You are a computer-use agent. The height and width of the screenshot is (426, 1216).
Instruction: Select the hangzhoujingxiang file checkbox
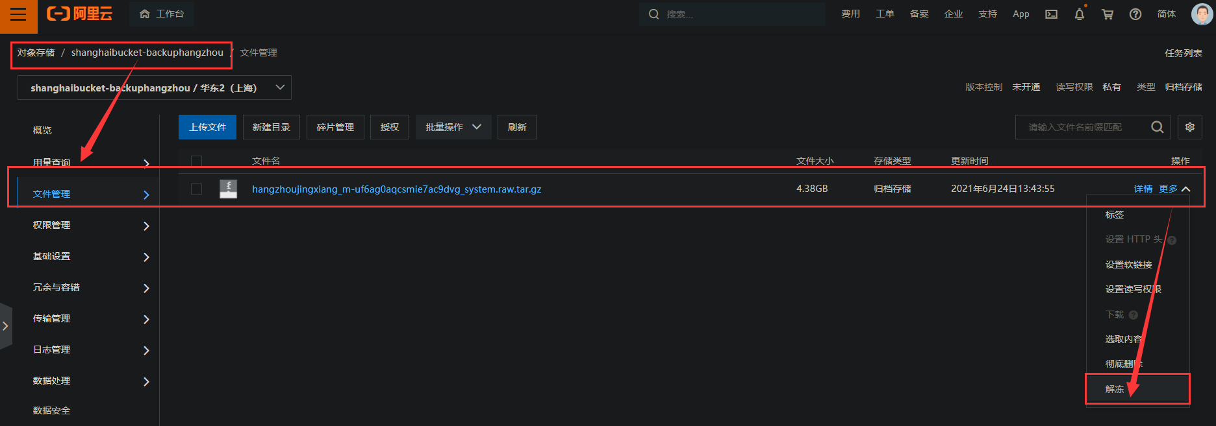point(196,189)
